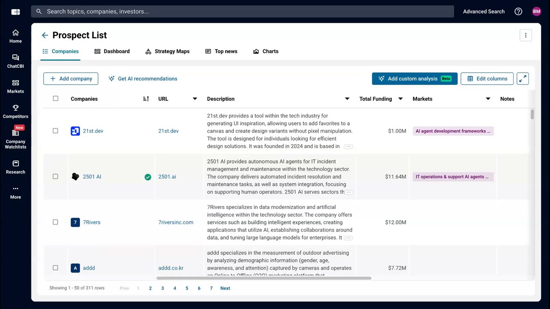Select the 21st.dev row checkbox
The width and height of the screenshot is (550, 309).
click(x=55, y=130)
